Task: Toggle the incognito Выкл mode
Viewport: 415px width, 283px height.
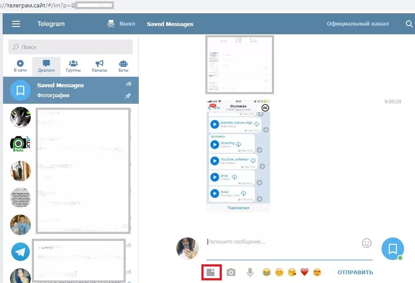Action: [x=121, y=24]
